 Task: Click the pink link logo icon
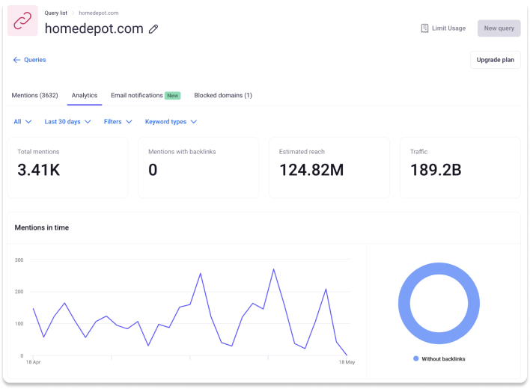tap(22, 21)
